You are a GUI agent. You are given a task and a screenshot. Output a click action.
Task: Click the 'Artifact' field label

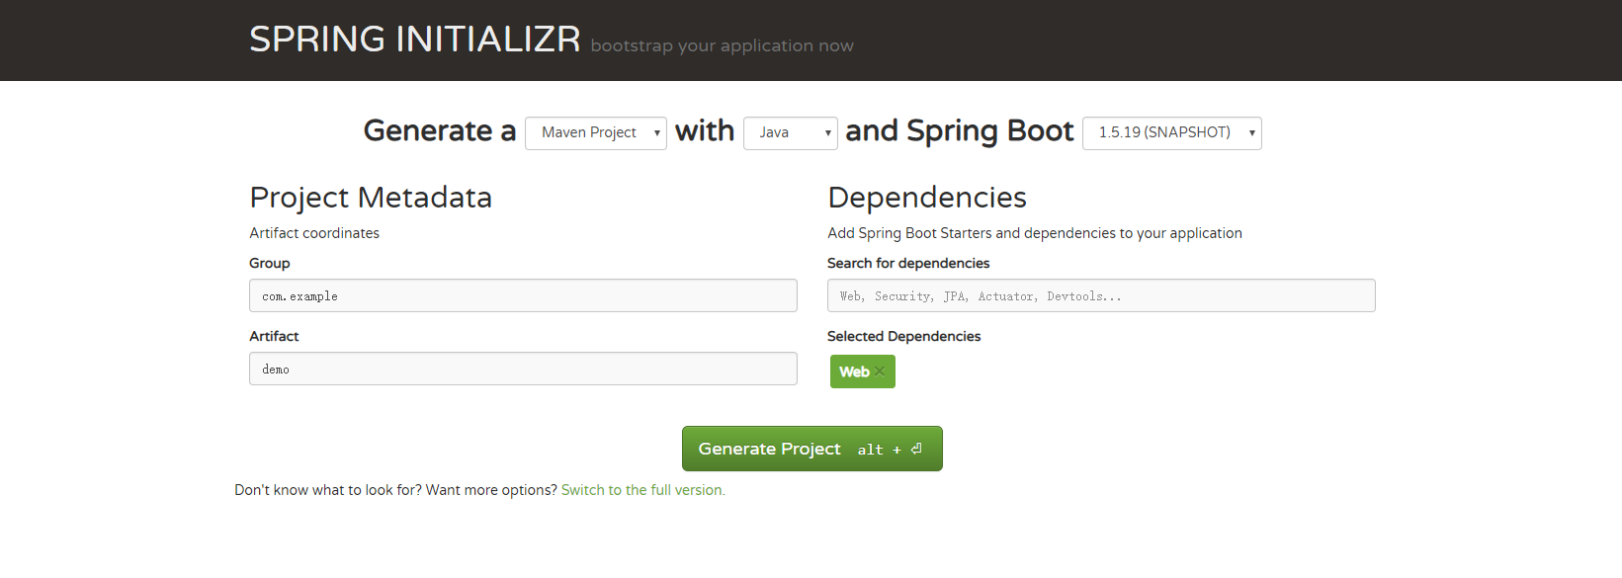click(x=274, y=336)
